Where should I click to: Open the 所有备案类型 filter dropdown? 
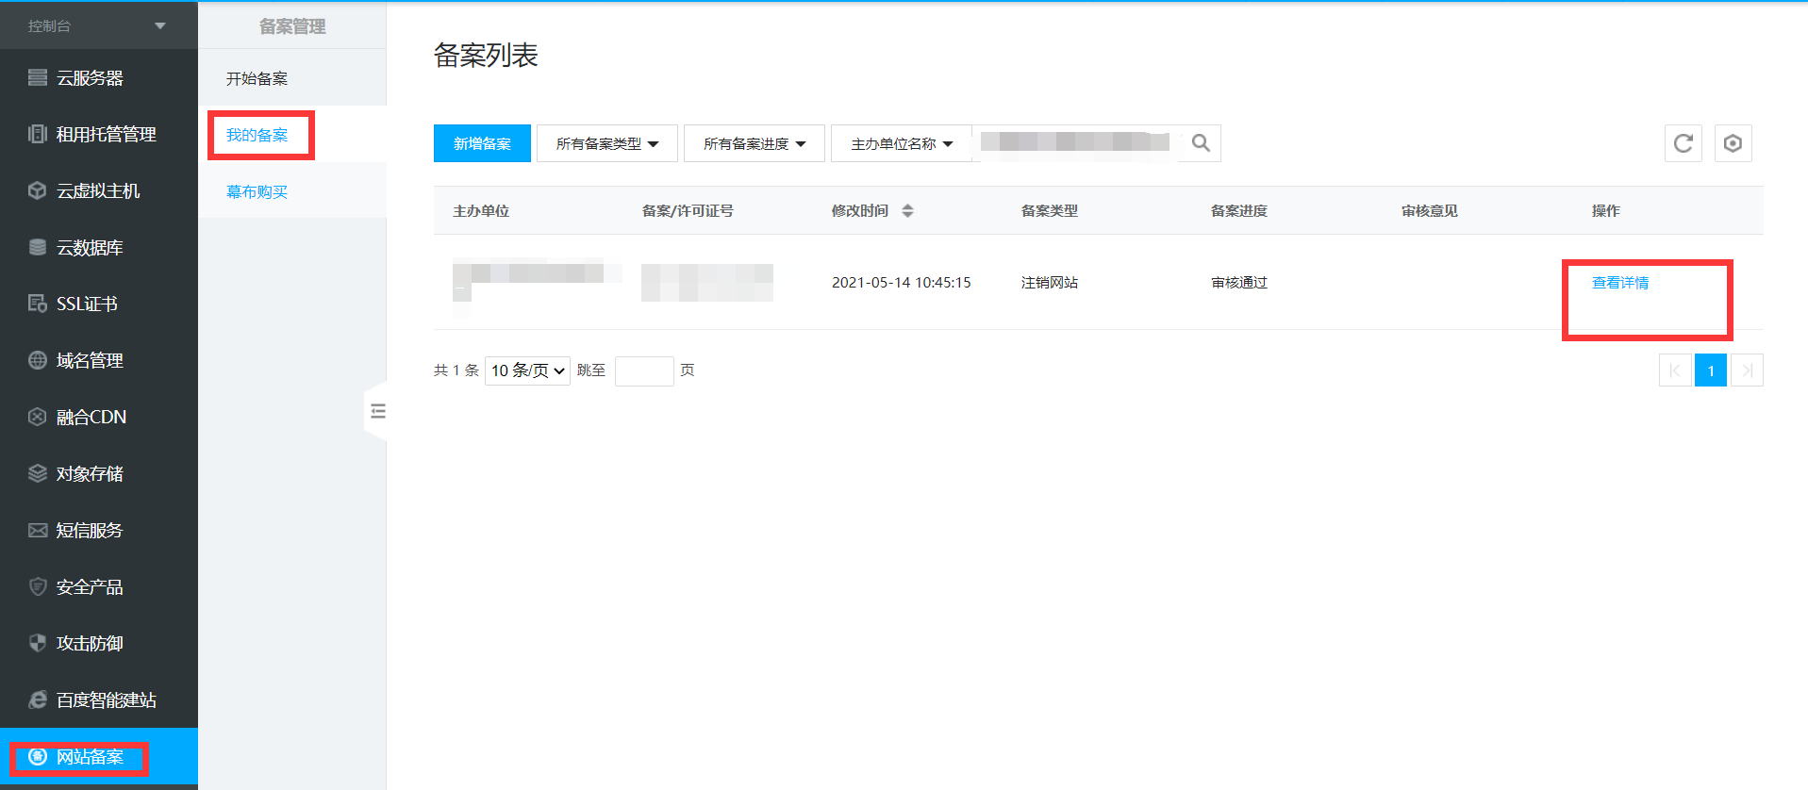click(x=606, y=143)
